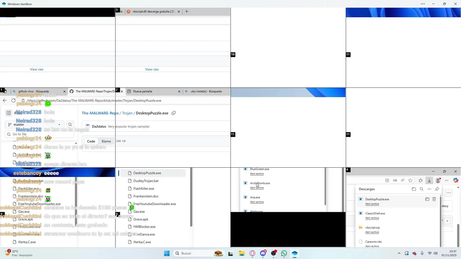Open small dropdown arrow below story button

click(447, 221)
